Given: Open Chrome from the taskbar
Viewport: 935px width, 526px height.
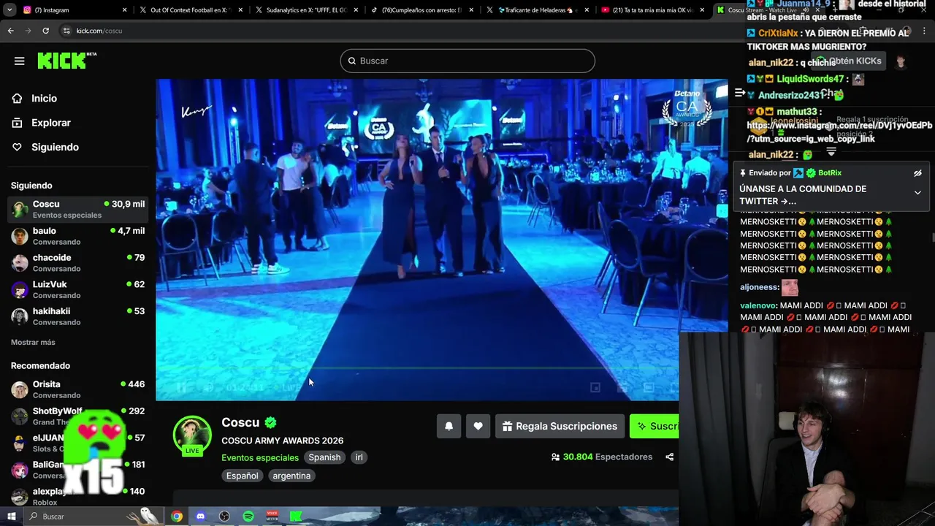Looking at the screenshot, I should pyautogui.click(x=177, y=517).
